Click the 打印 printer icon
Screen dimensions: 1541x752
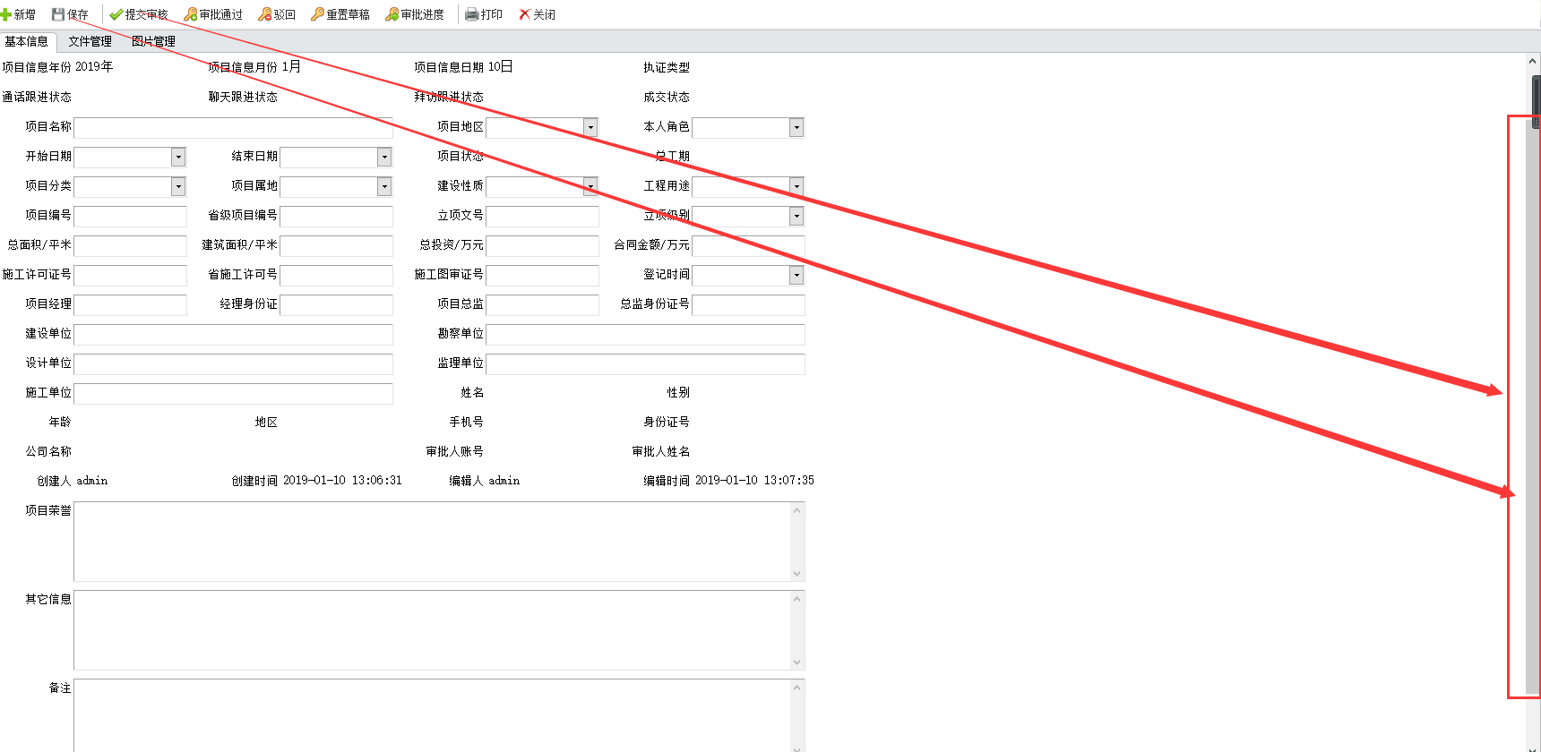pos(472,14)
